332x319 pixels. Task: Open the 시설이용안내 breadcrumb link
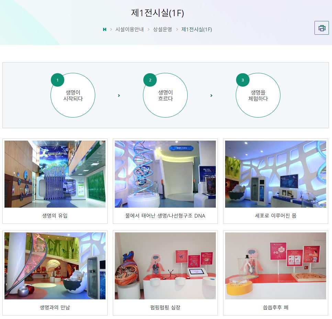pyautogui.click(x=129, y=30)
